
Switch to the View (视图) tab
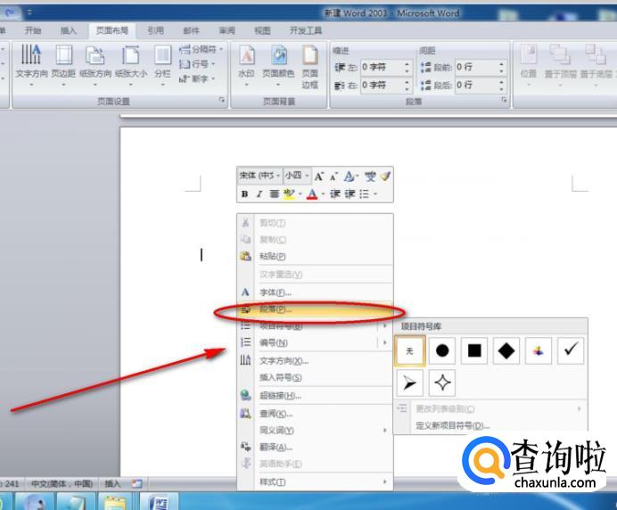262,30
